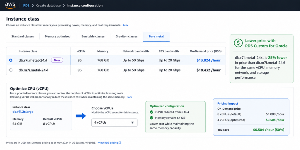Click the $18.432 /hour price
Image resolution: width=300 pixels, height=150 pixels.
(x=209, y=70)
